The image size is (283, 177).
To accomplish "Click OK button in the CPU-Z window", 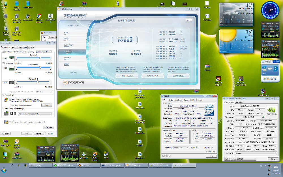I will click(211, 156).
